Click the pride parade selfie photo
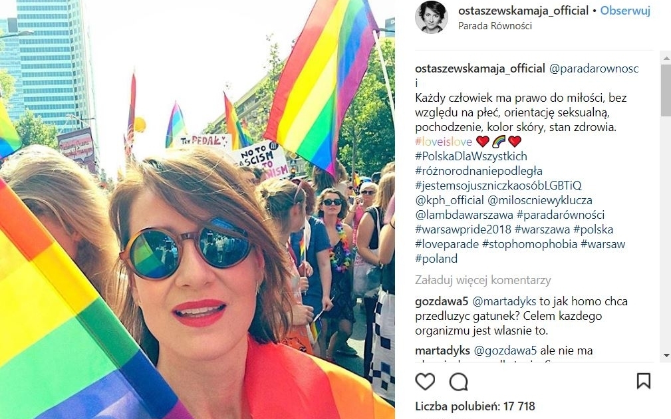Image resolution: width=671 pixels, height=419 pixels. [198, 209]
